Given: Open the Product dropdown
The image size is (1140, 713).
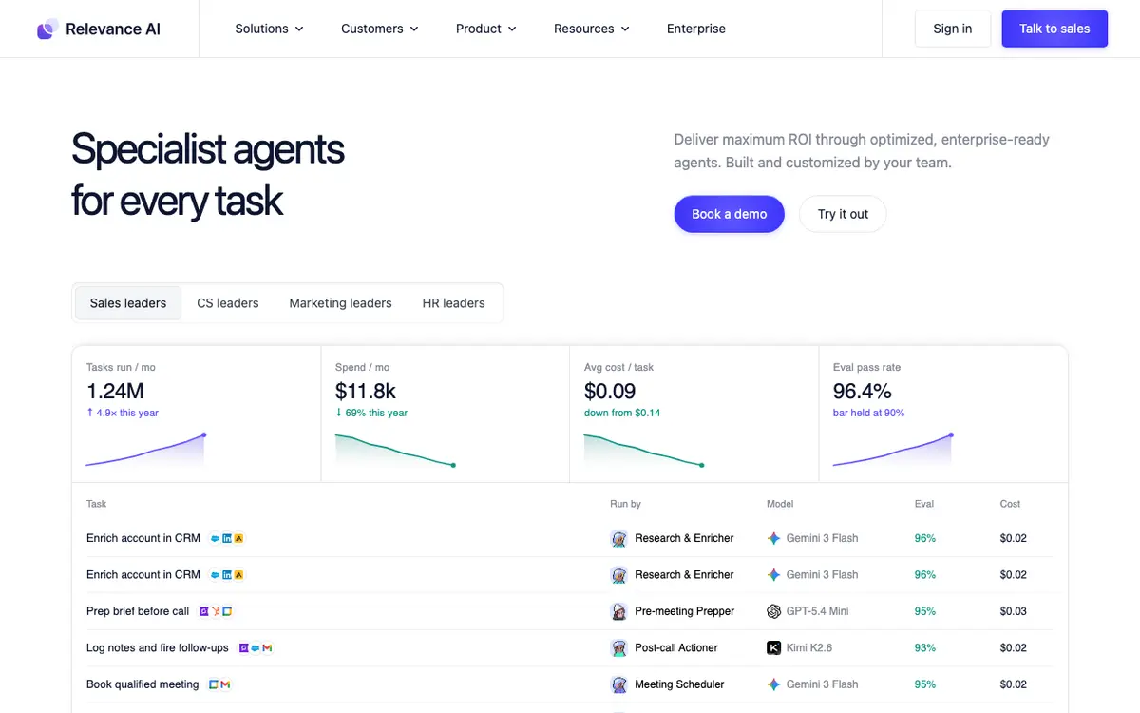Looking at the screenshot, I should pos(486,29).
